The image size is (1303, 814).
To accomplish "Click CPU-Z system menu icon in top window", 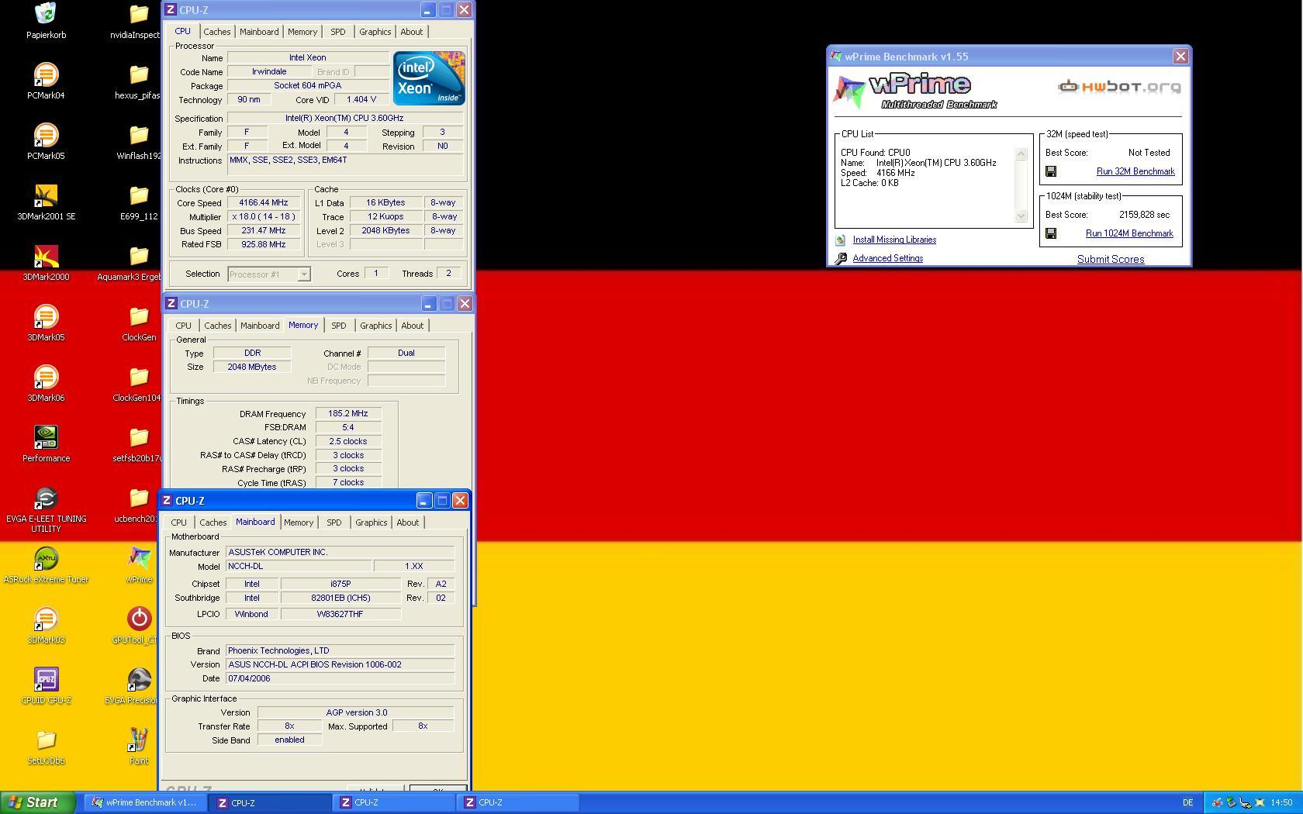I will (x=171, y=10).
